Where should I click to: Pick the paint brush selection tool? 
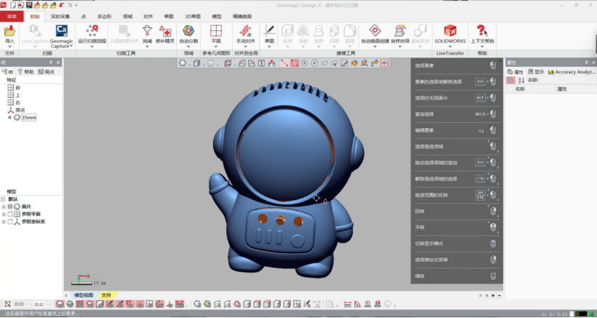[x=344, y=63]
